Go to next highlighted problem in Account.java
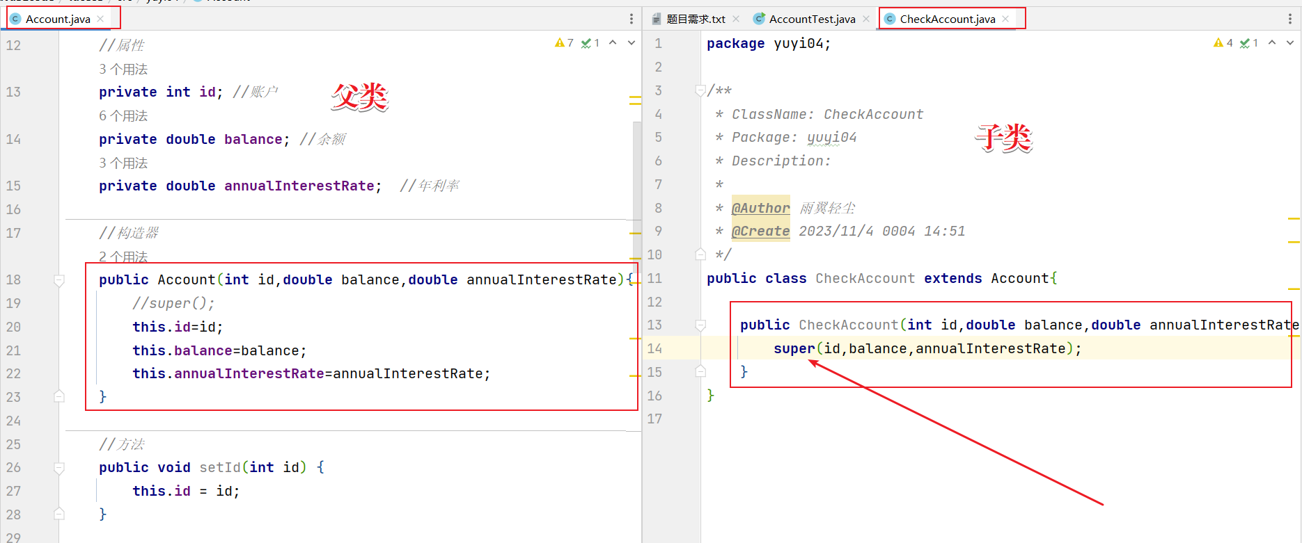This screenshot has height=543, width=1302. (632, 43)
